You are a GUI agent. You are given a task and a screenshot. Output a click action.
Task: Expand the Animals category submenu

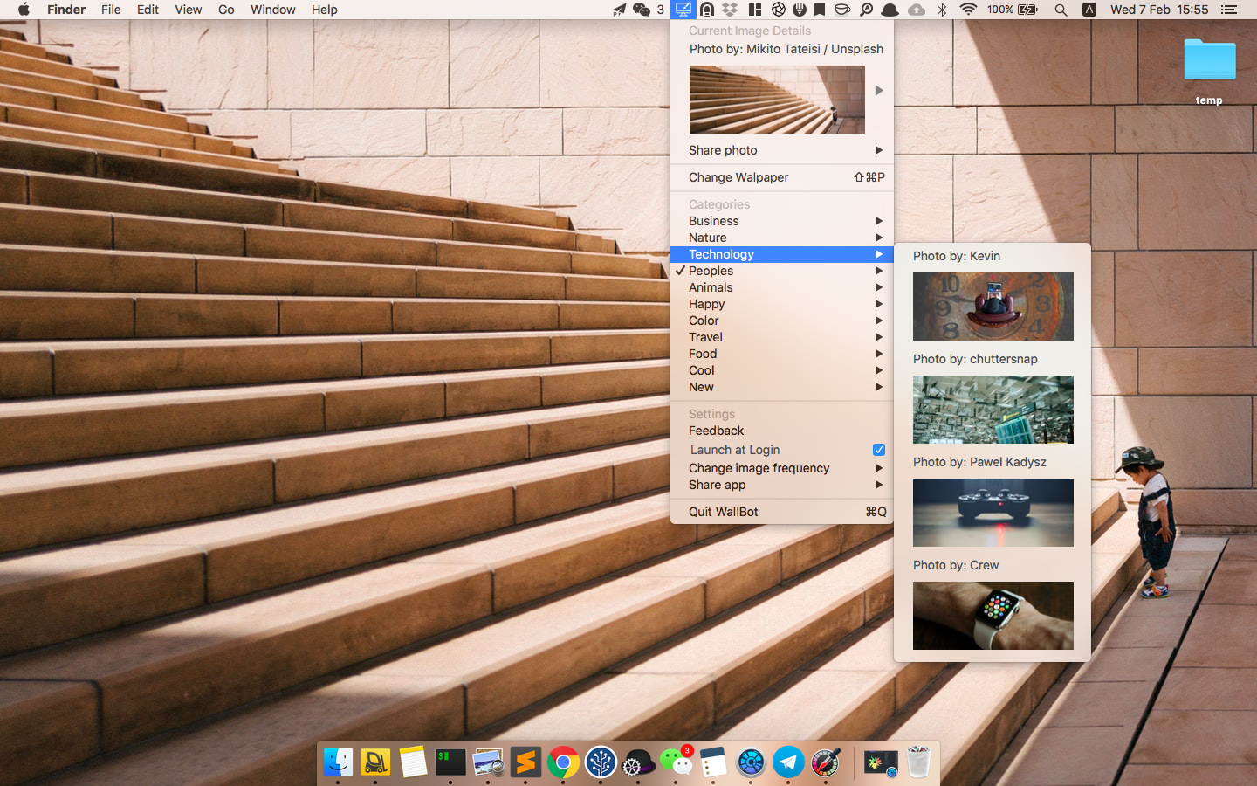point(782,287)
